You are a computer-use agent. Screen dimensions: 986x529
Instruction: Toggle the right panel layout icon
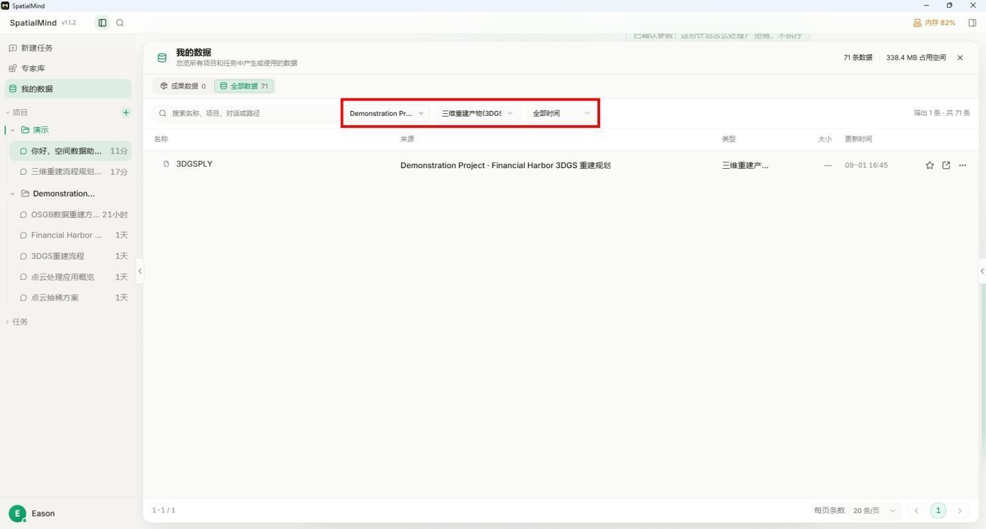(972, 23)
